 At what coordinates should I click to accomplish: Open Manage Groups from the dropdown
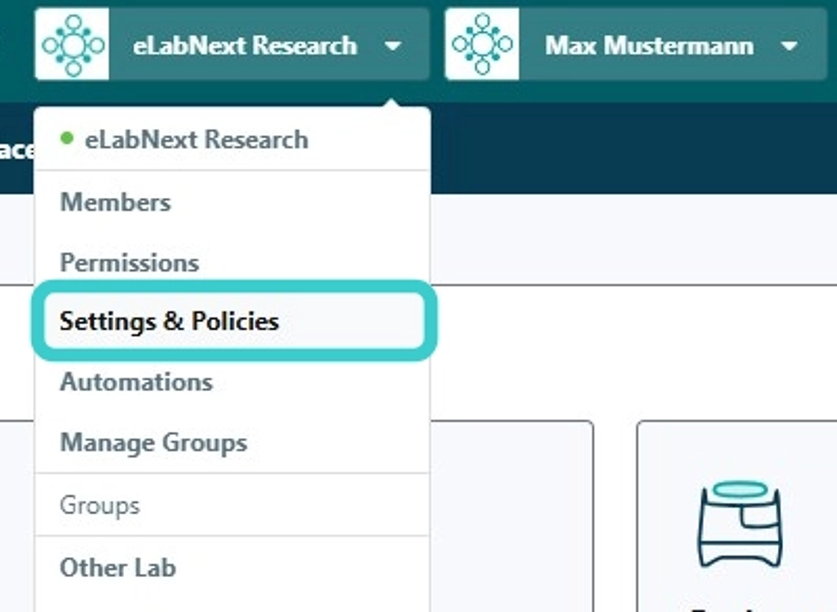(153, 443)
